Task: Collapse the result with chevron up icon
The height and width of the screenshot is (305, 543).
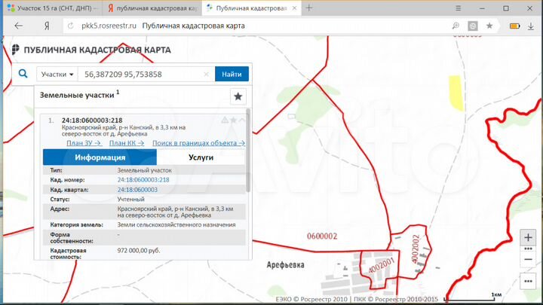Action: tap(242, 120)
